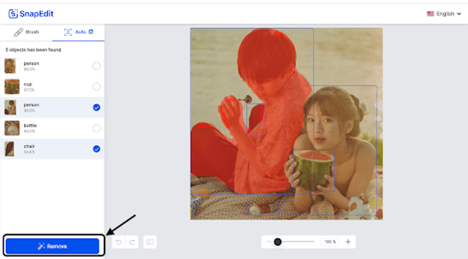Click the bottle bounding box in image
Image resolution: width=468 pixels, height=259 pixels.
pyautogui.click(x=262, y=208)
